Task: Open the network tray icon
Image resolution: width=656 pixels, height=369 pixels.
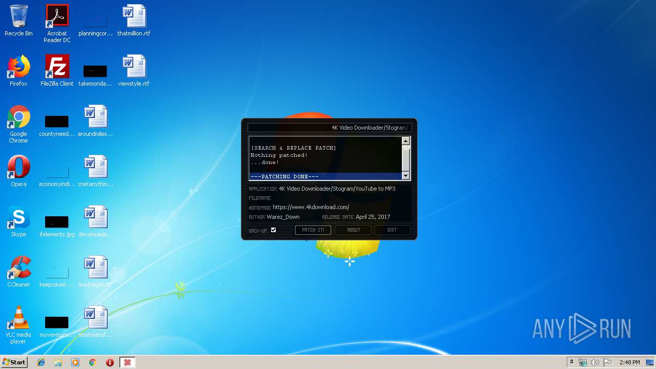Action: pyautogui.click(x=583, y=362)
